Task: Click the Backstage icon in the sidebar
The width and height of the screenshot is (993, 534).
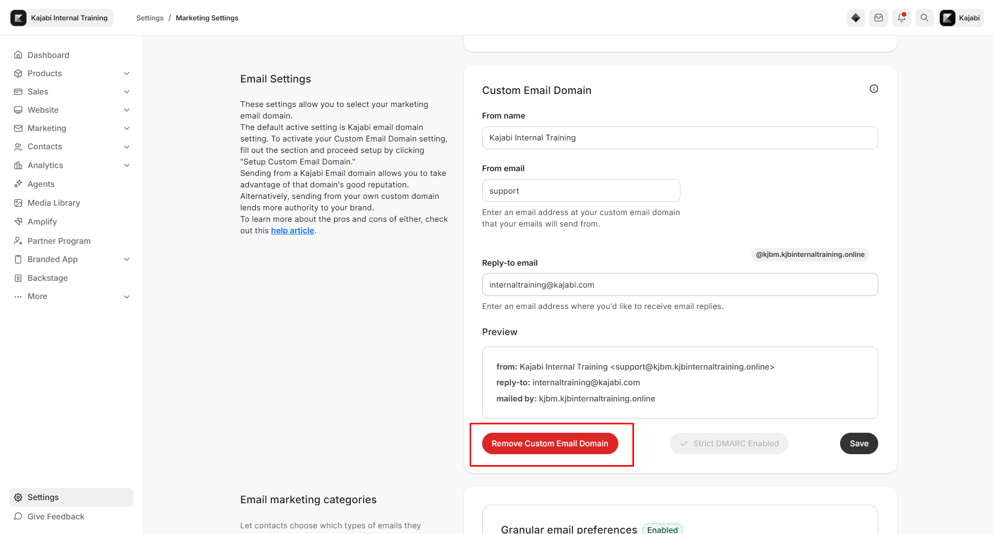Action: tap(18, 278)
